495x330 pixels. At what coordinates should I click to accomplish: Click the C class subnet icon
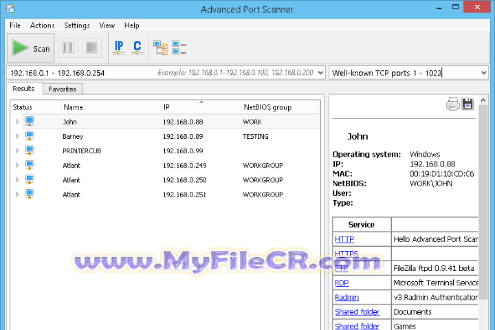(137, 47)
